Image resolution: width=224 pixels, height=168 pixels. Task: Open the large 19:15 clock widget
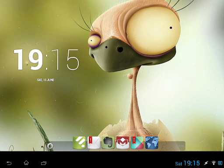tap(46, 59)
